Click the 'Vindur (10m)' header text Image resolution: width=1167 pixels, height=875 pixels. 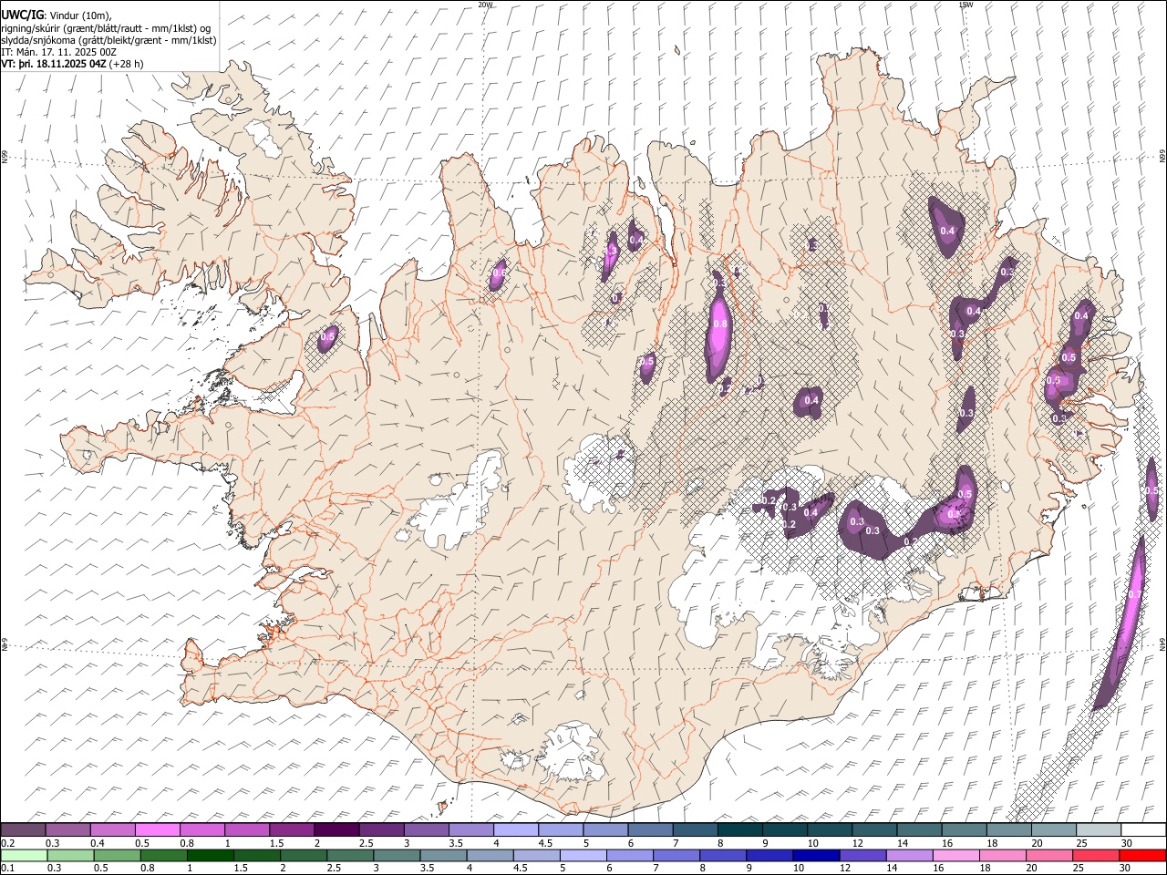[81, 15]
